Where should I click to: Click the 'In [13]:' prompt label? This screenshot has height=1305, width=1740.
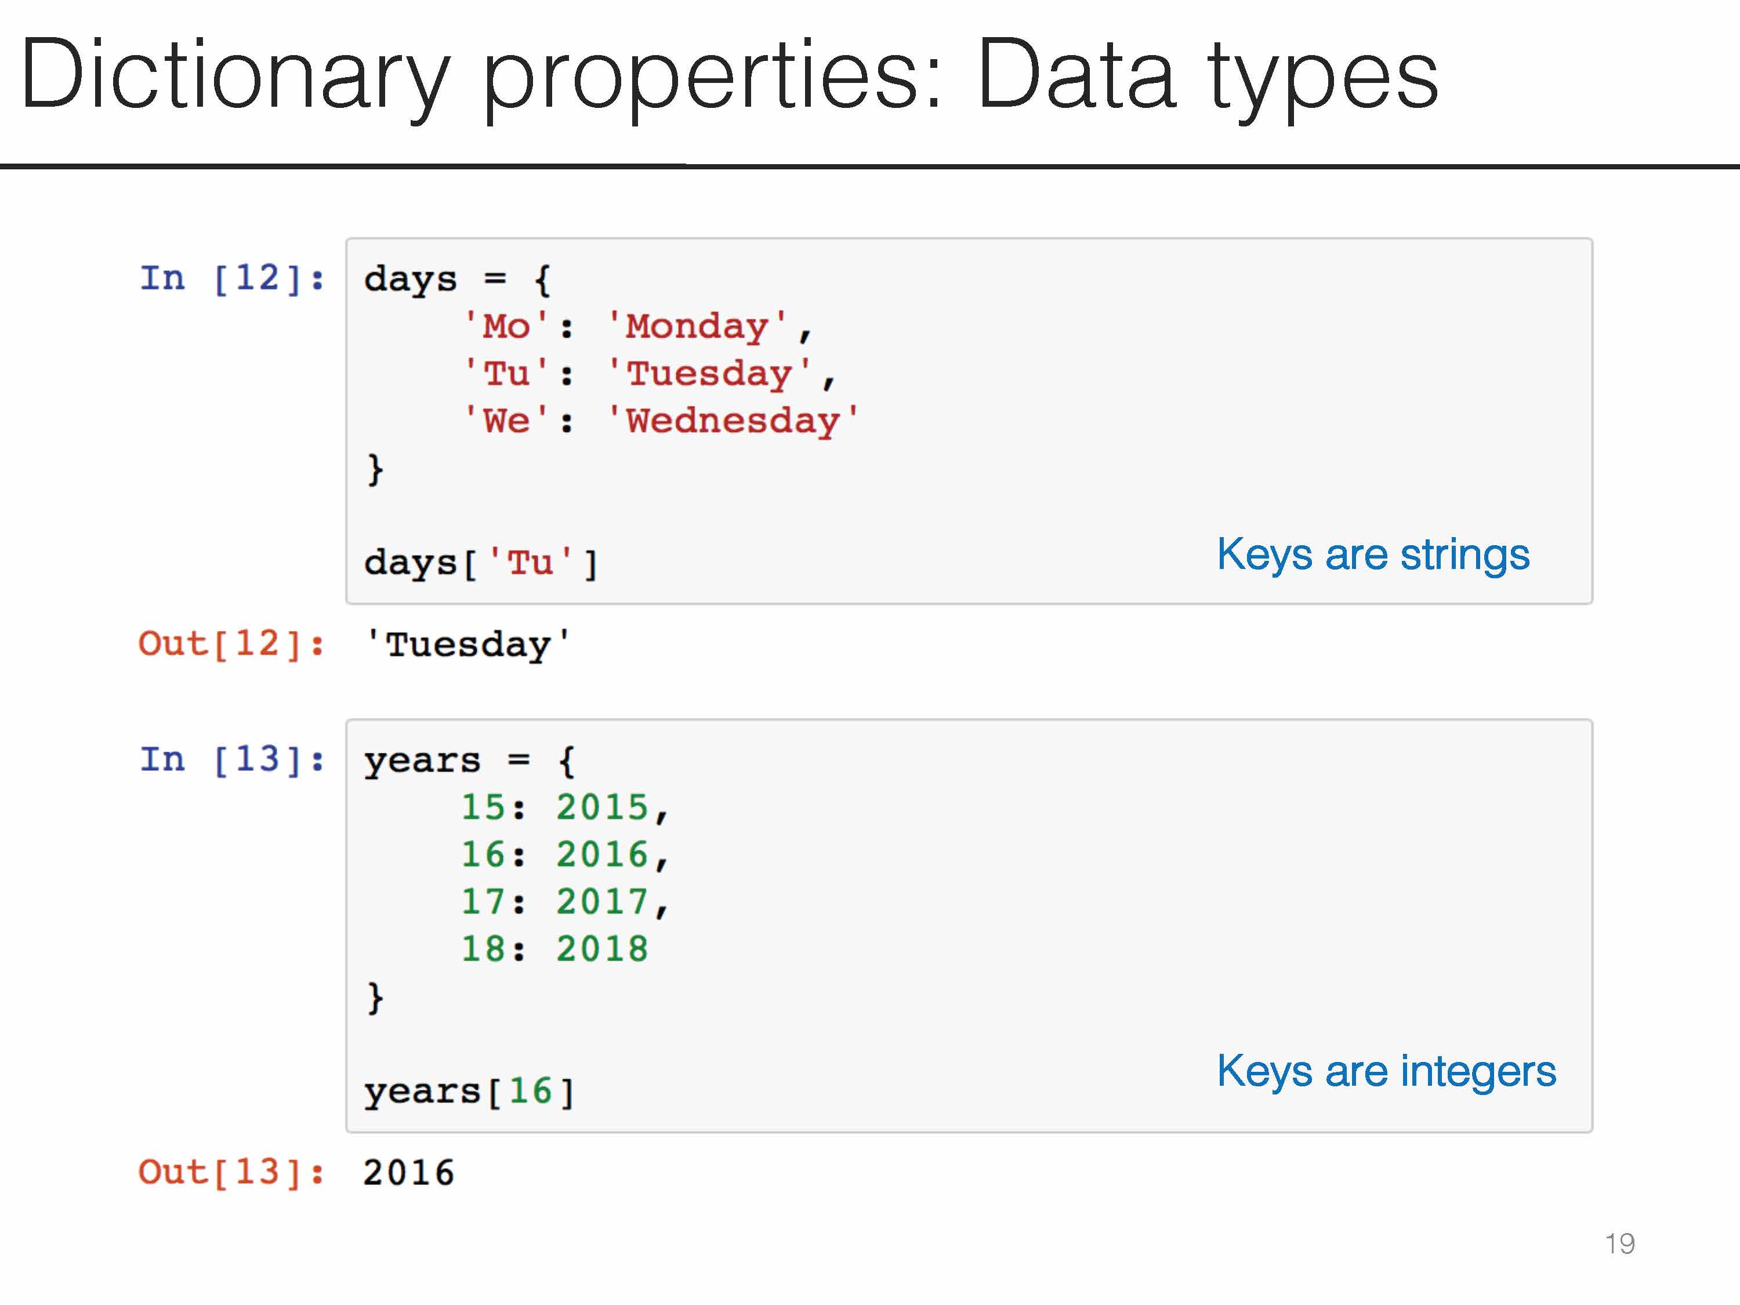click(x=232, y=760)
